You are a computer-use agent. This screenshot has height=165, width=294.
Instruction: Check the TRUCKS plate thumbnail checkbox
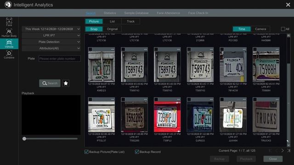[255, 99]
